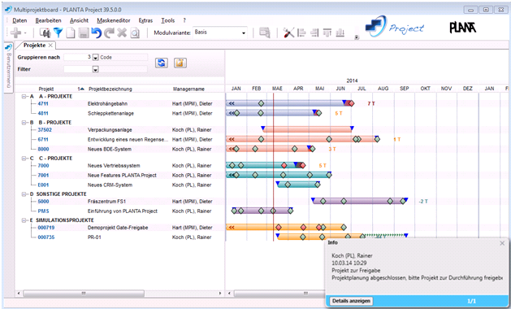
Task: Click the orange edit note button
Action: click(180, 63)
